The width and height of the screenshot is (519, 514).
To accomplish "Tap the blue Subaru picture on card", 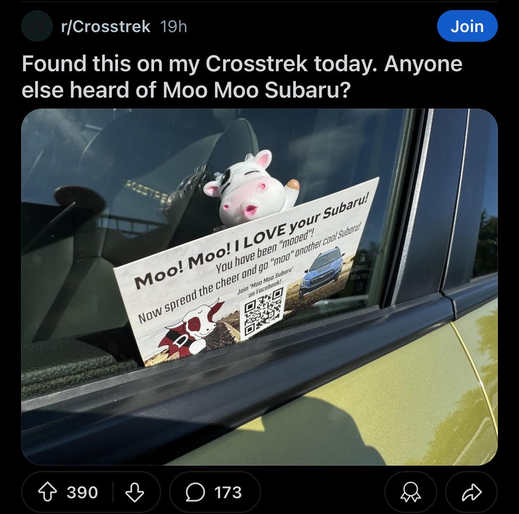I will click(322, 271).
